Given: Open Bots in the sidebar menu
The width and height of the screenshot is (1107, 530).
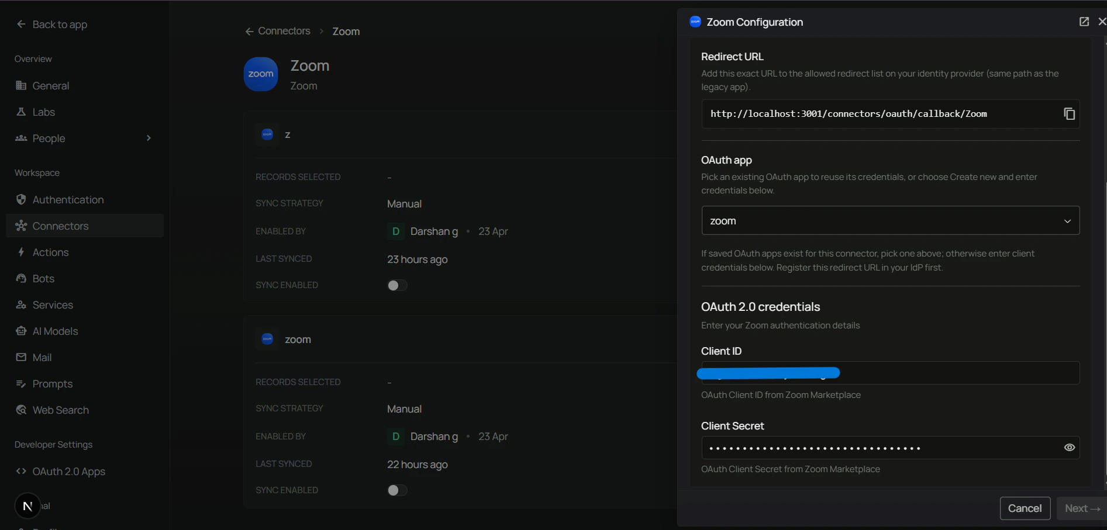Looking at the screenshot, I should coord(85,278).
